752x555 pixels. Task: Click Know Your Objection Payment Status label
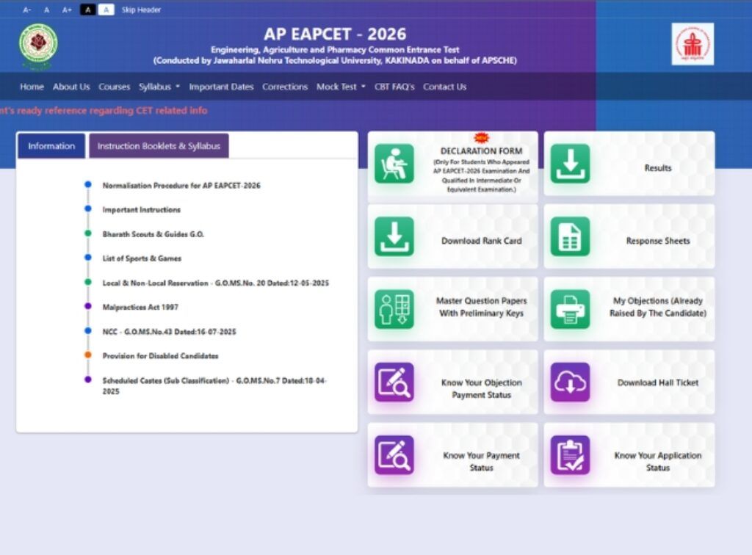pyautogui.click(x=481, y=388)
